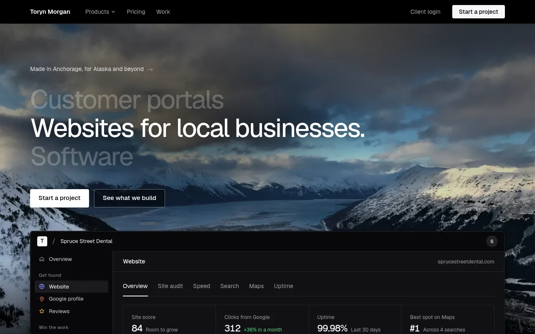Click the Websites for local businesses headline

click(198, 128)
